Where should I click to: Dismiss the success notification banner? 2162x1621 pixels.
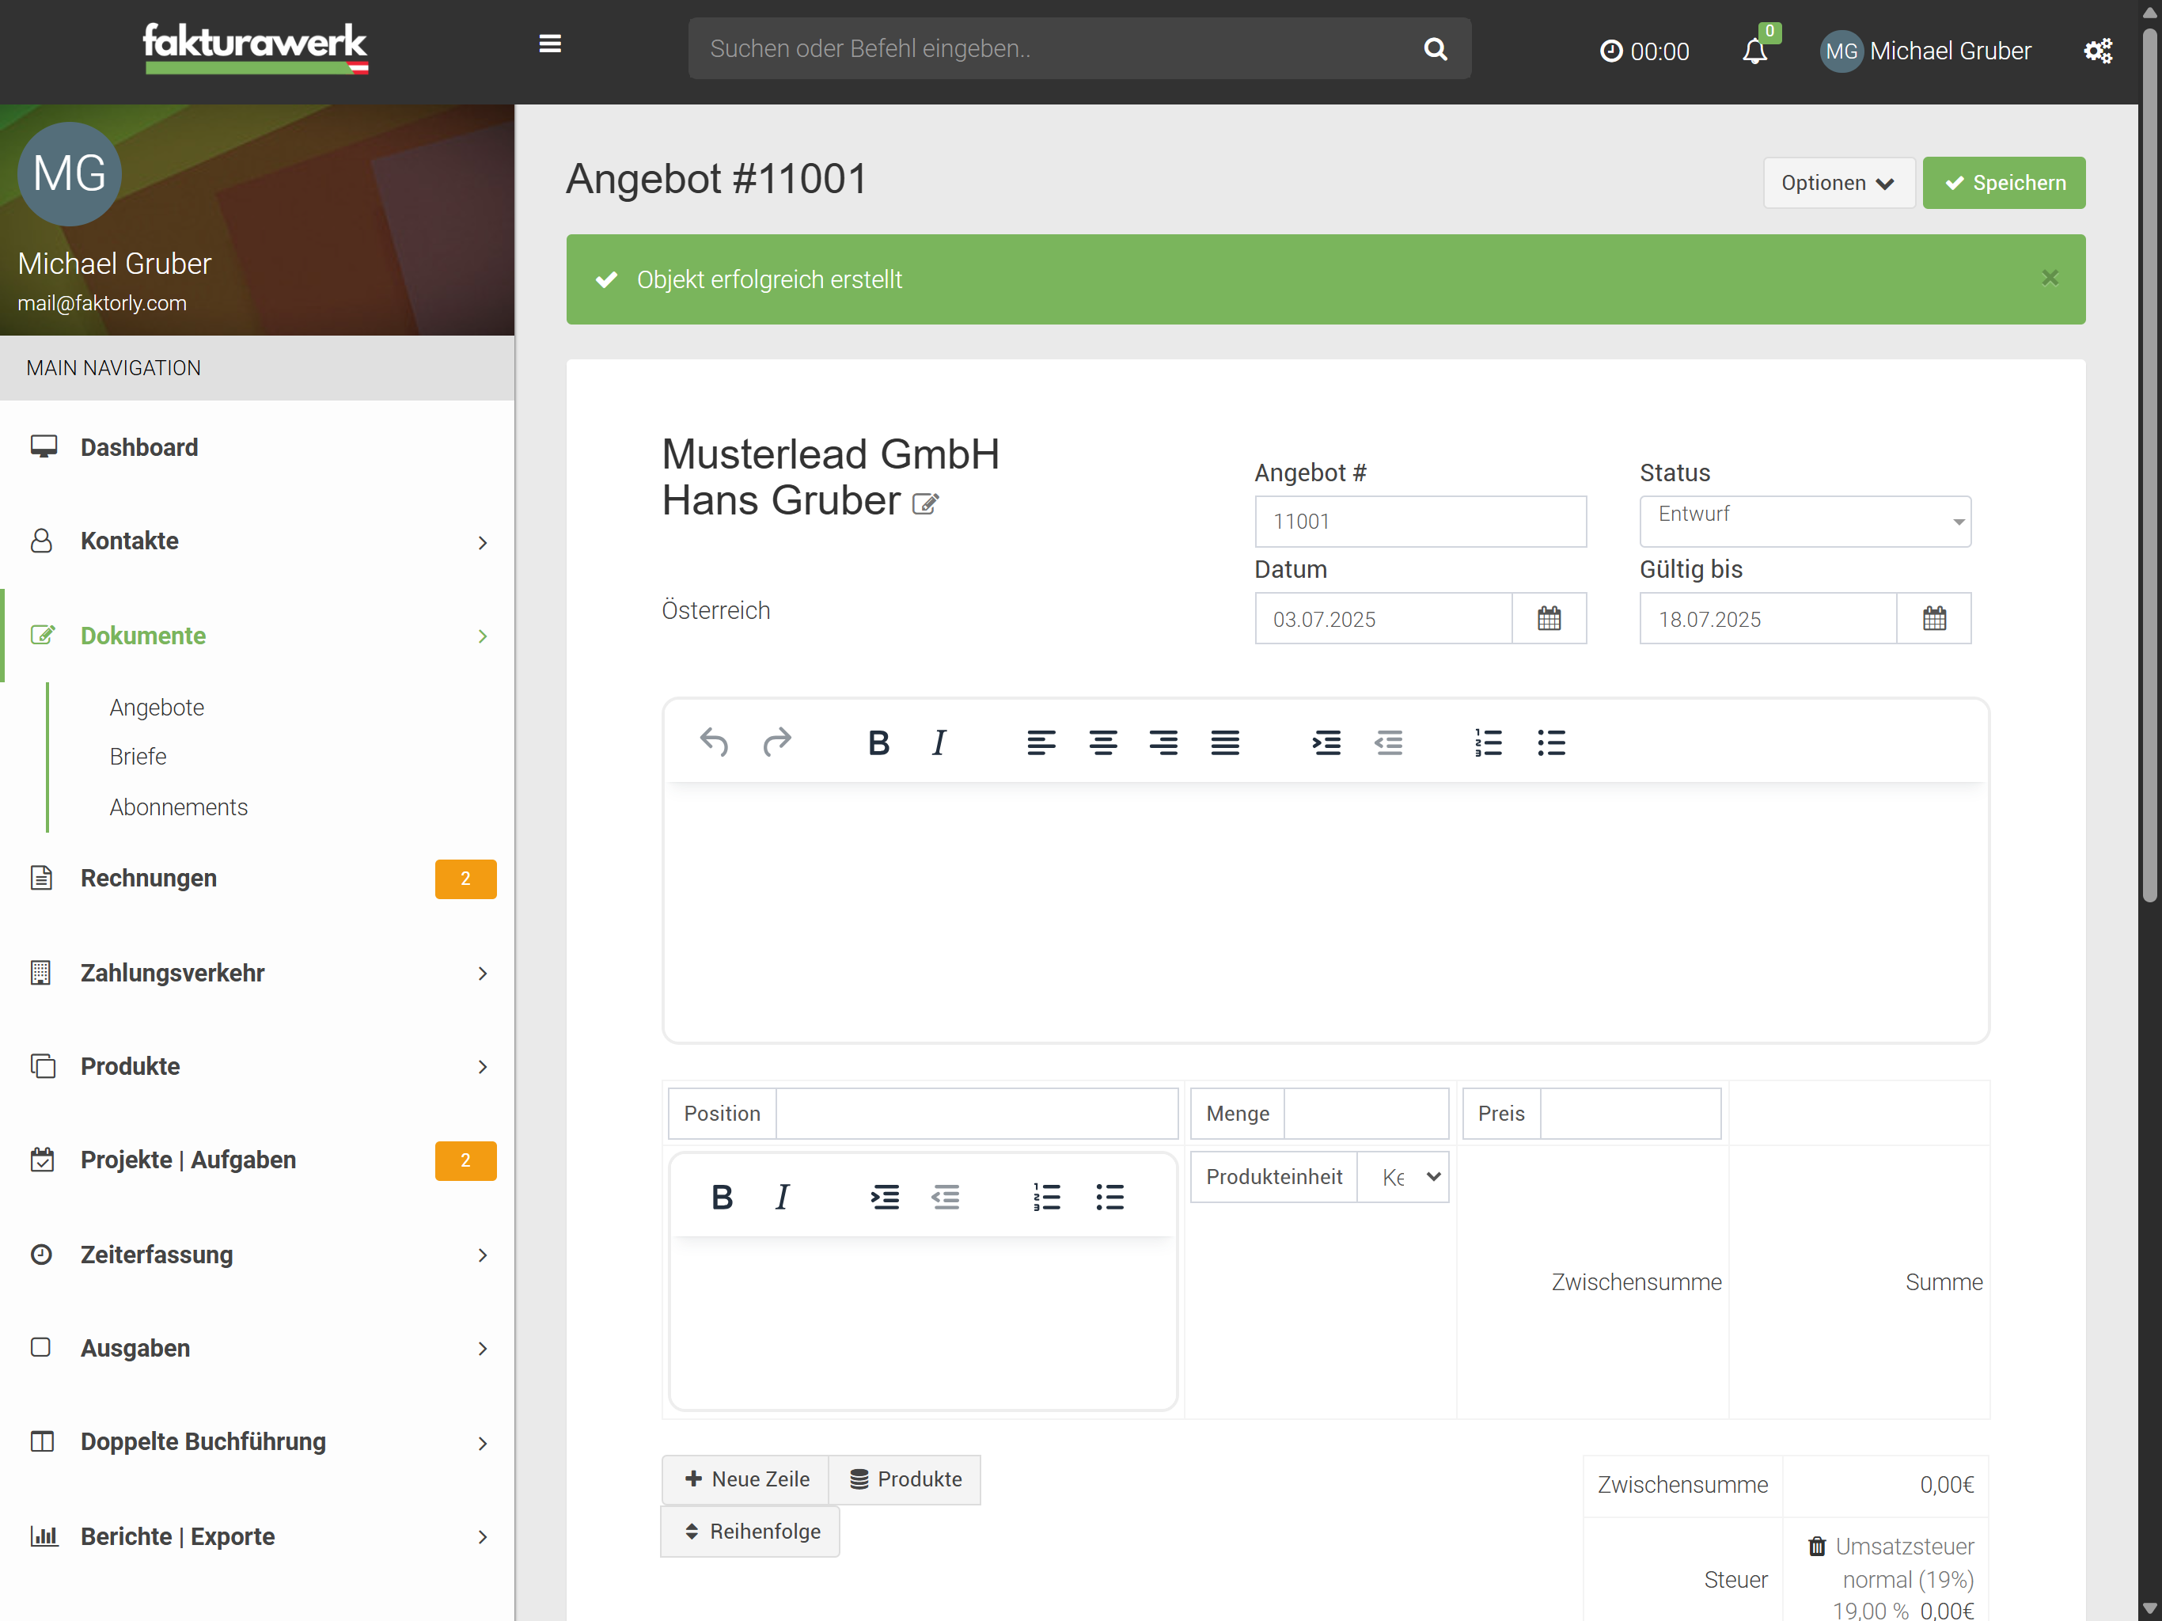click(x=2050, y=279)
